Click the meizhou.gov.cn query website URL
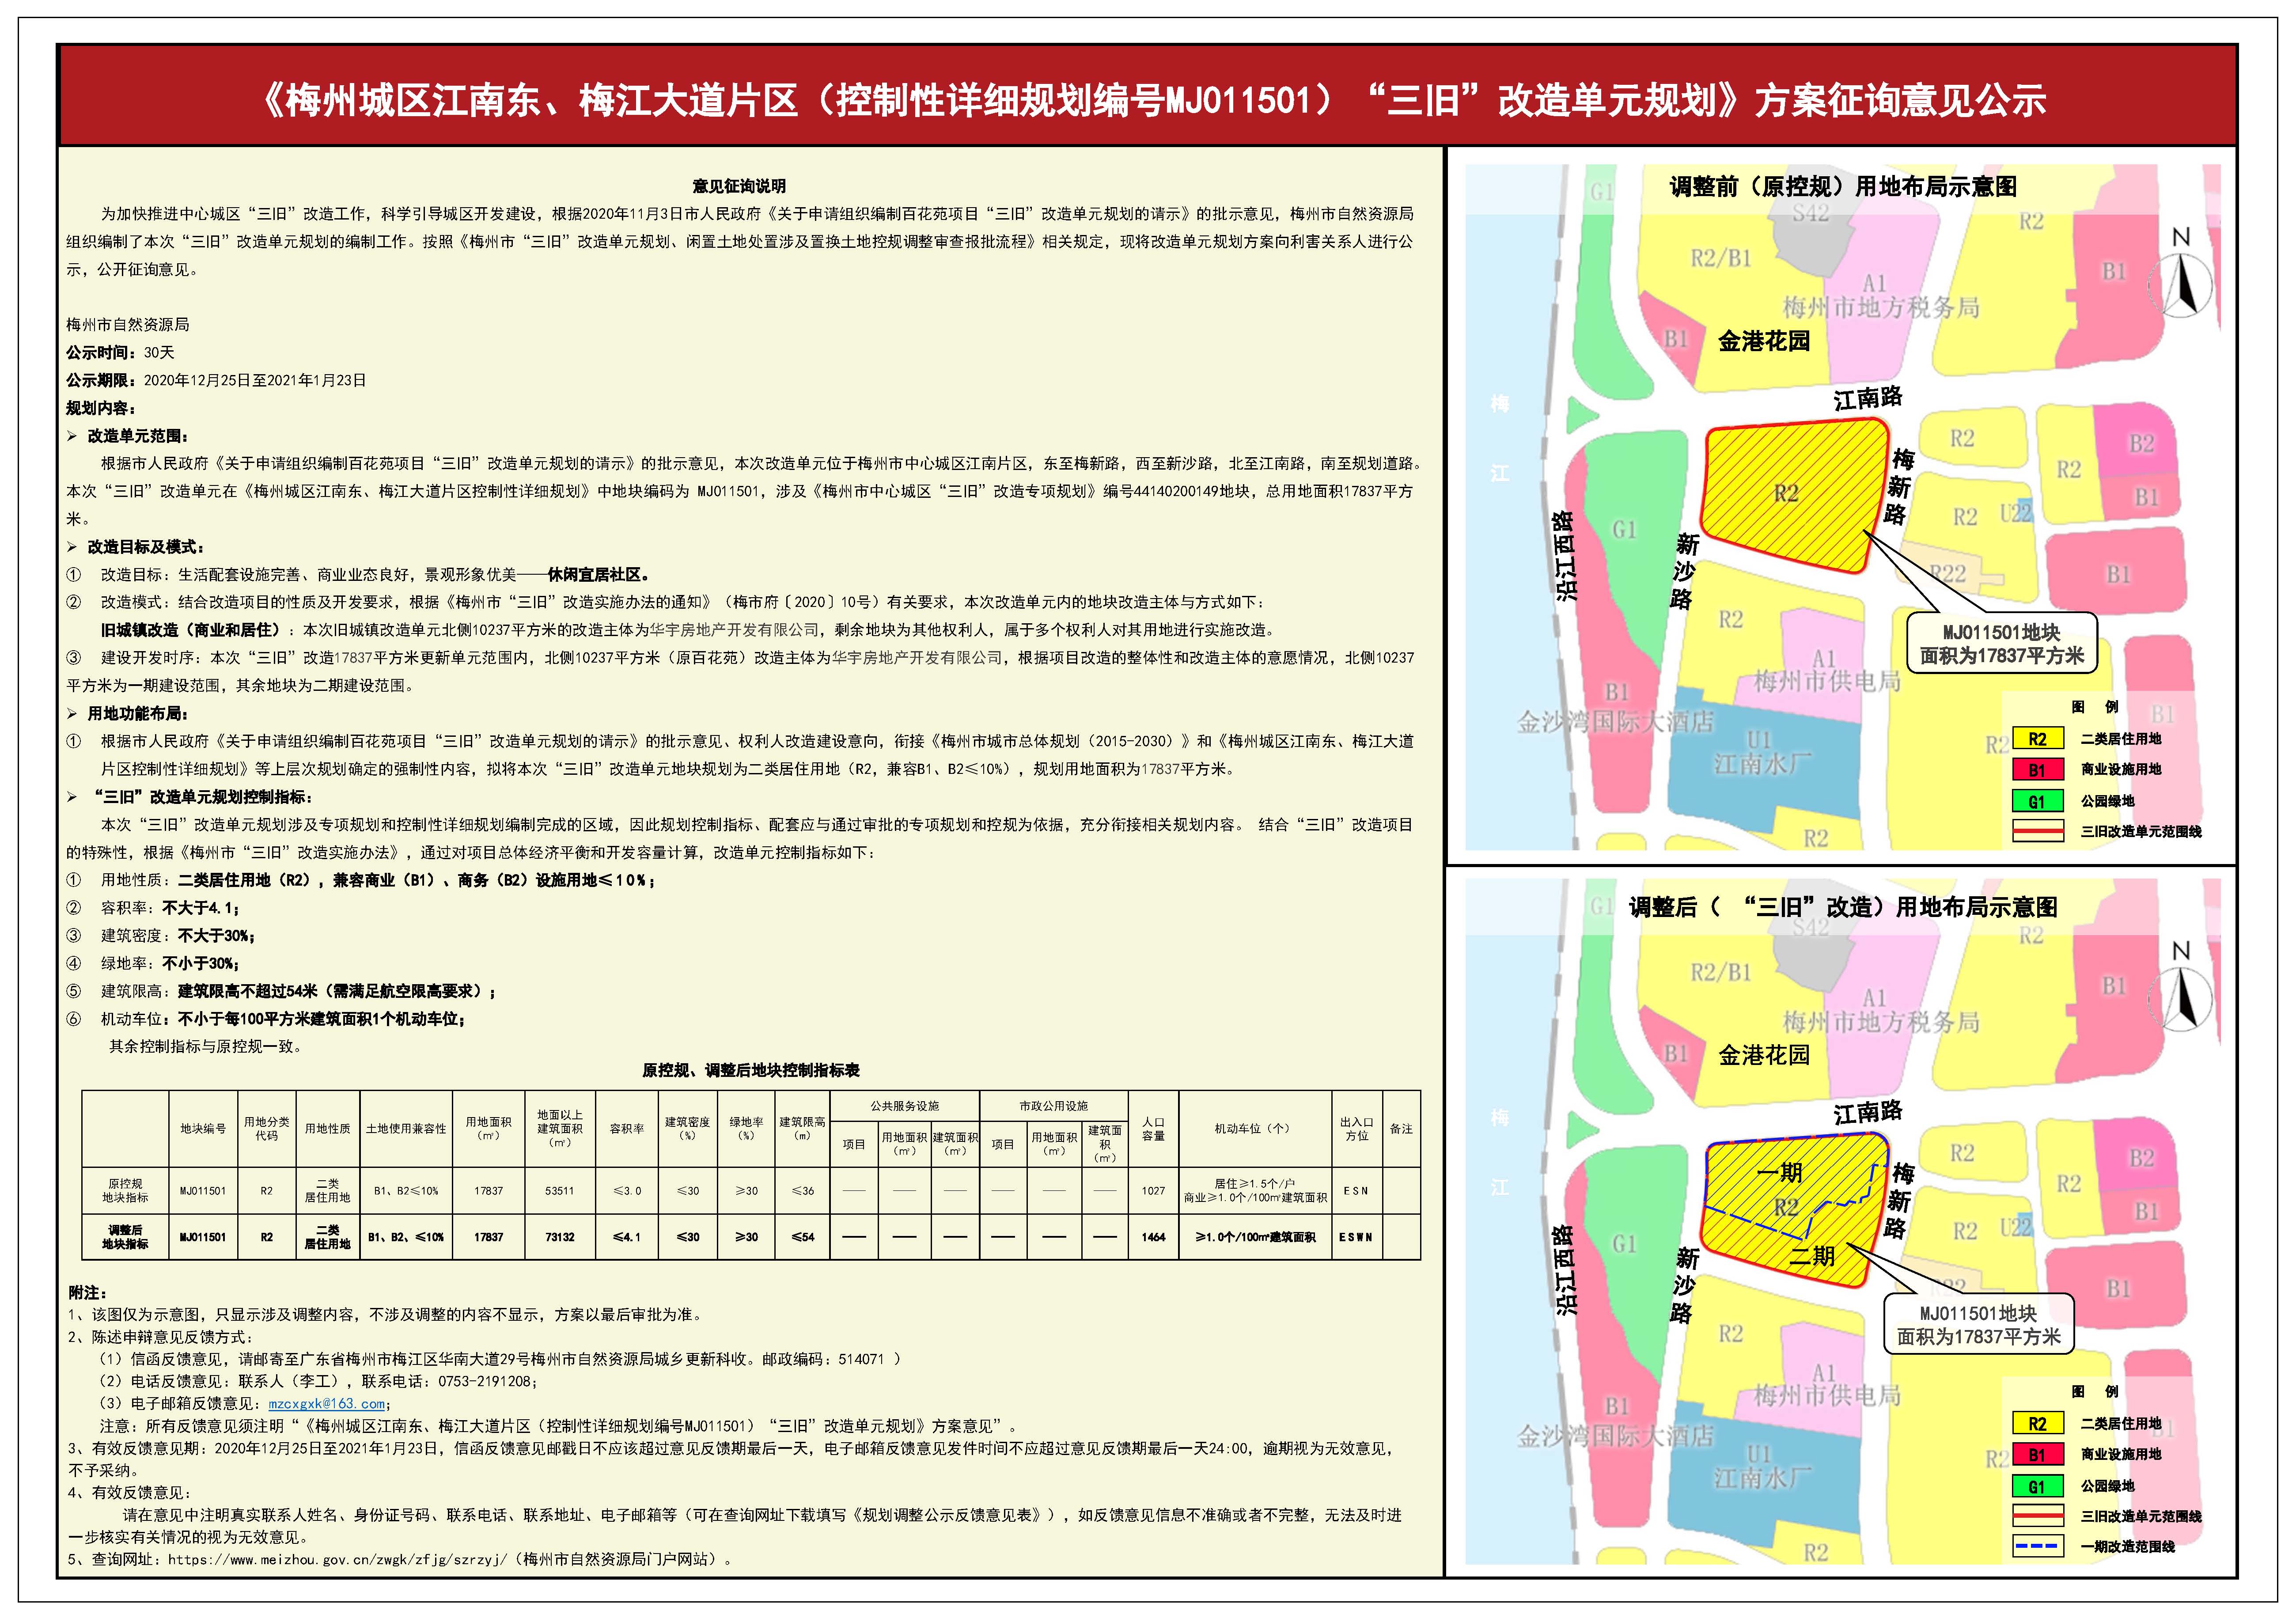The width and height of the screenshot is (2296, 1622). (337, 1559)
